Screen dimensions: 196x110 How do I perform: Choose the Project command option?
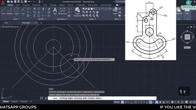coord(91,98)
